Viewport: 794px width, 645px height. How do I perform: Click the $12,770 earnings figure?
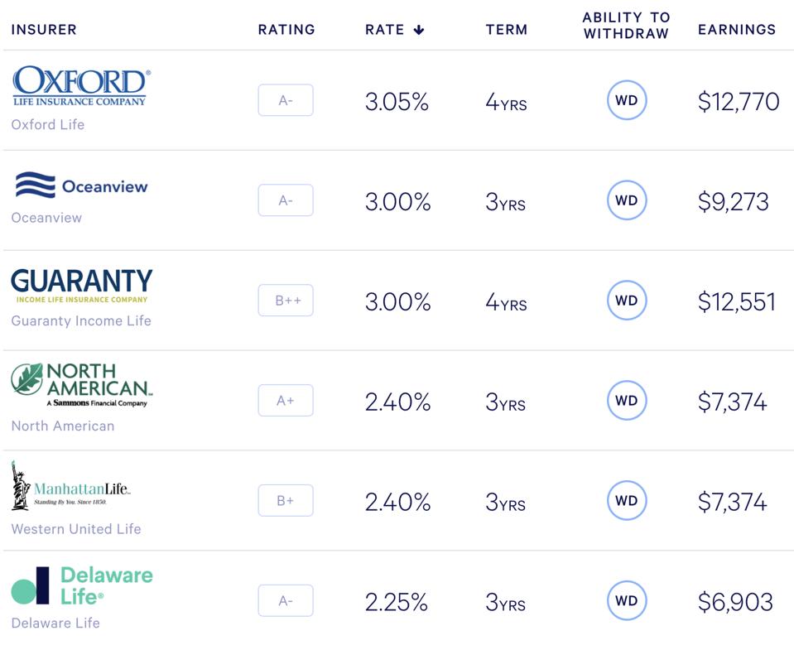(738, 99)
